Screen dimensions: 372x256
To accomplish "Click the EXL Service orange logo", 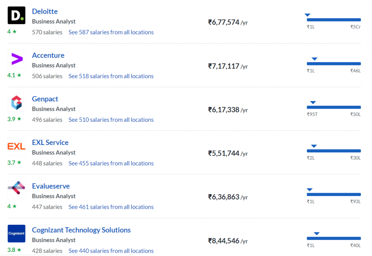I will pos(17,146).
